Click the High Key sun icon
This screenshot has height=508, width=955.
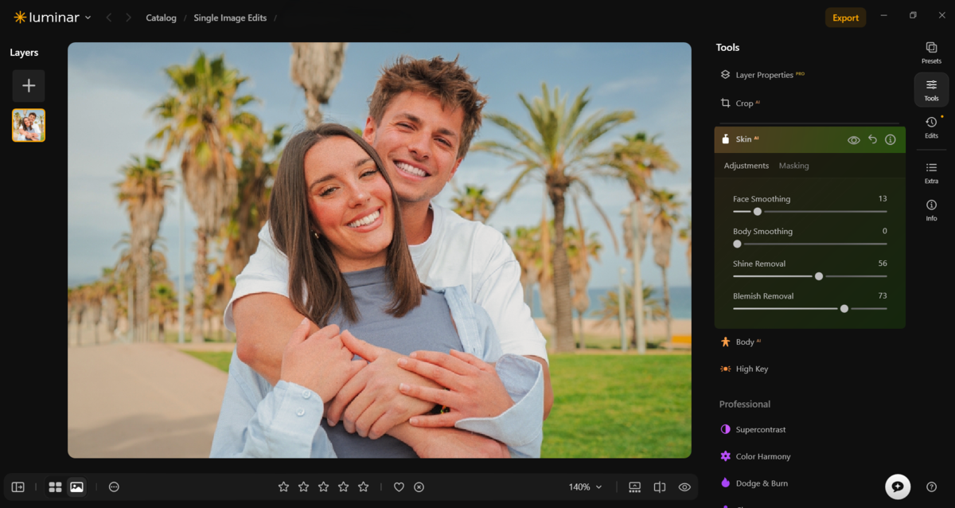pyautogui.click(x=725, y=369)
